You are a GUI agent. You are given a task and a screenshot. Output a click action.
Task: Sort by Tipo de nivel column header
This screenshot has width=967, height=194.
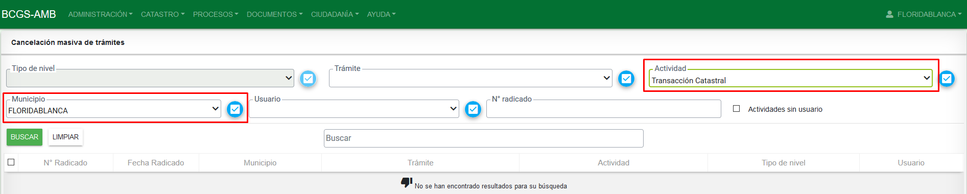[x=784, y=163]
